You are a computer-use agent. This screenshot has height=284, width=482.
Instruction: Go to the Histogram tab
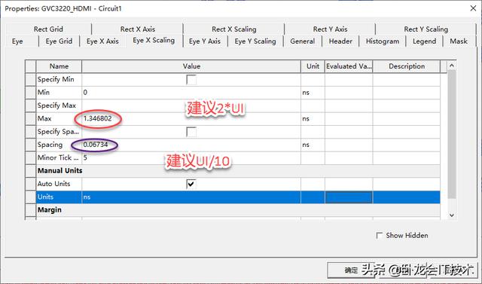click(383, 41)
